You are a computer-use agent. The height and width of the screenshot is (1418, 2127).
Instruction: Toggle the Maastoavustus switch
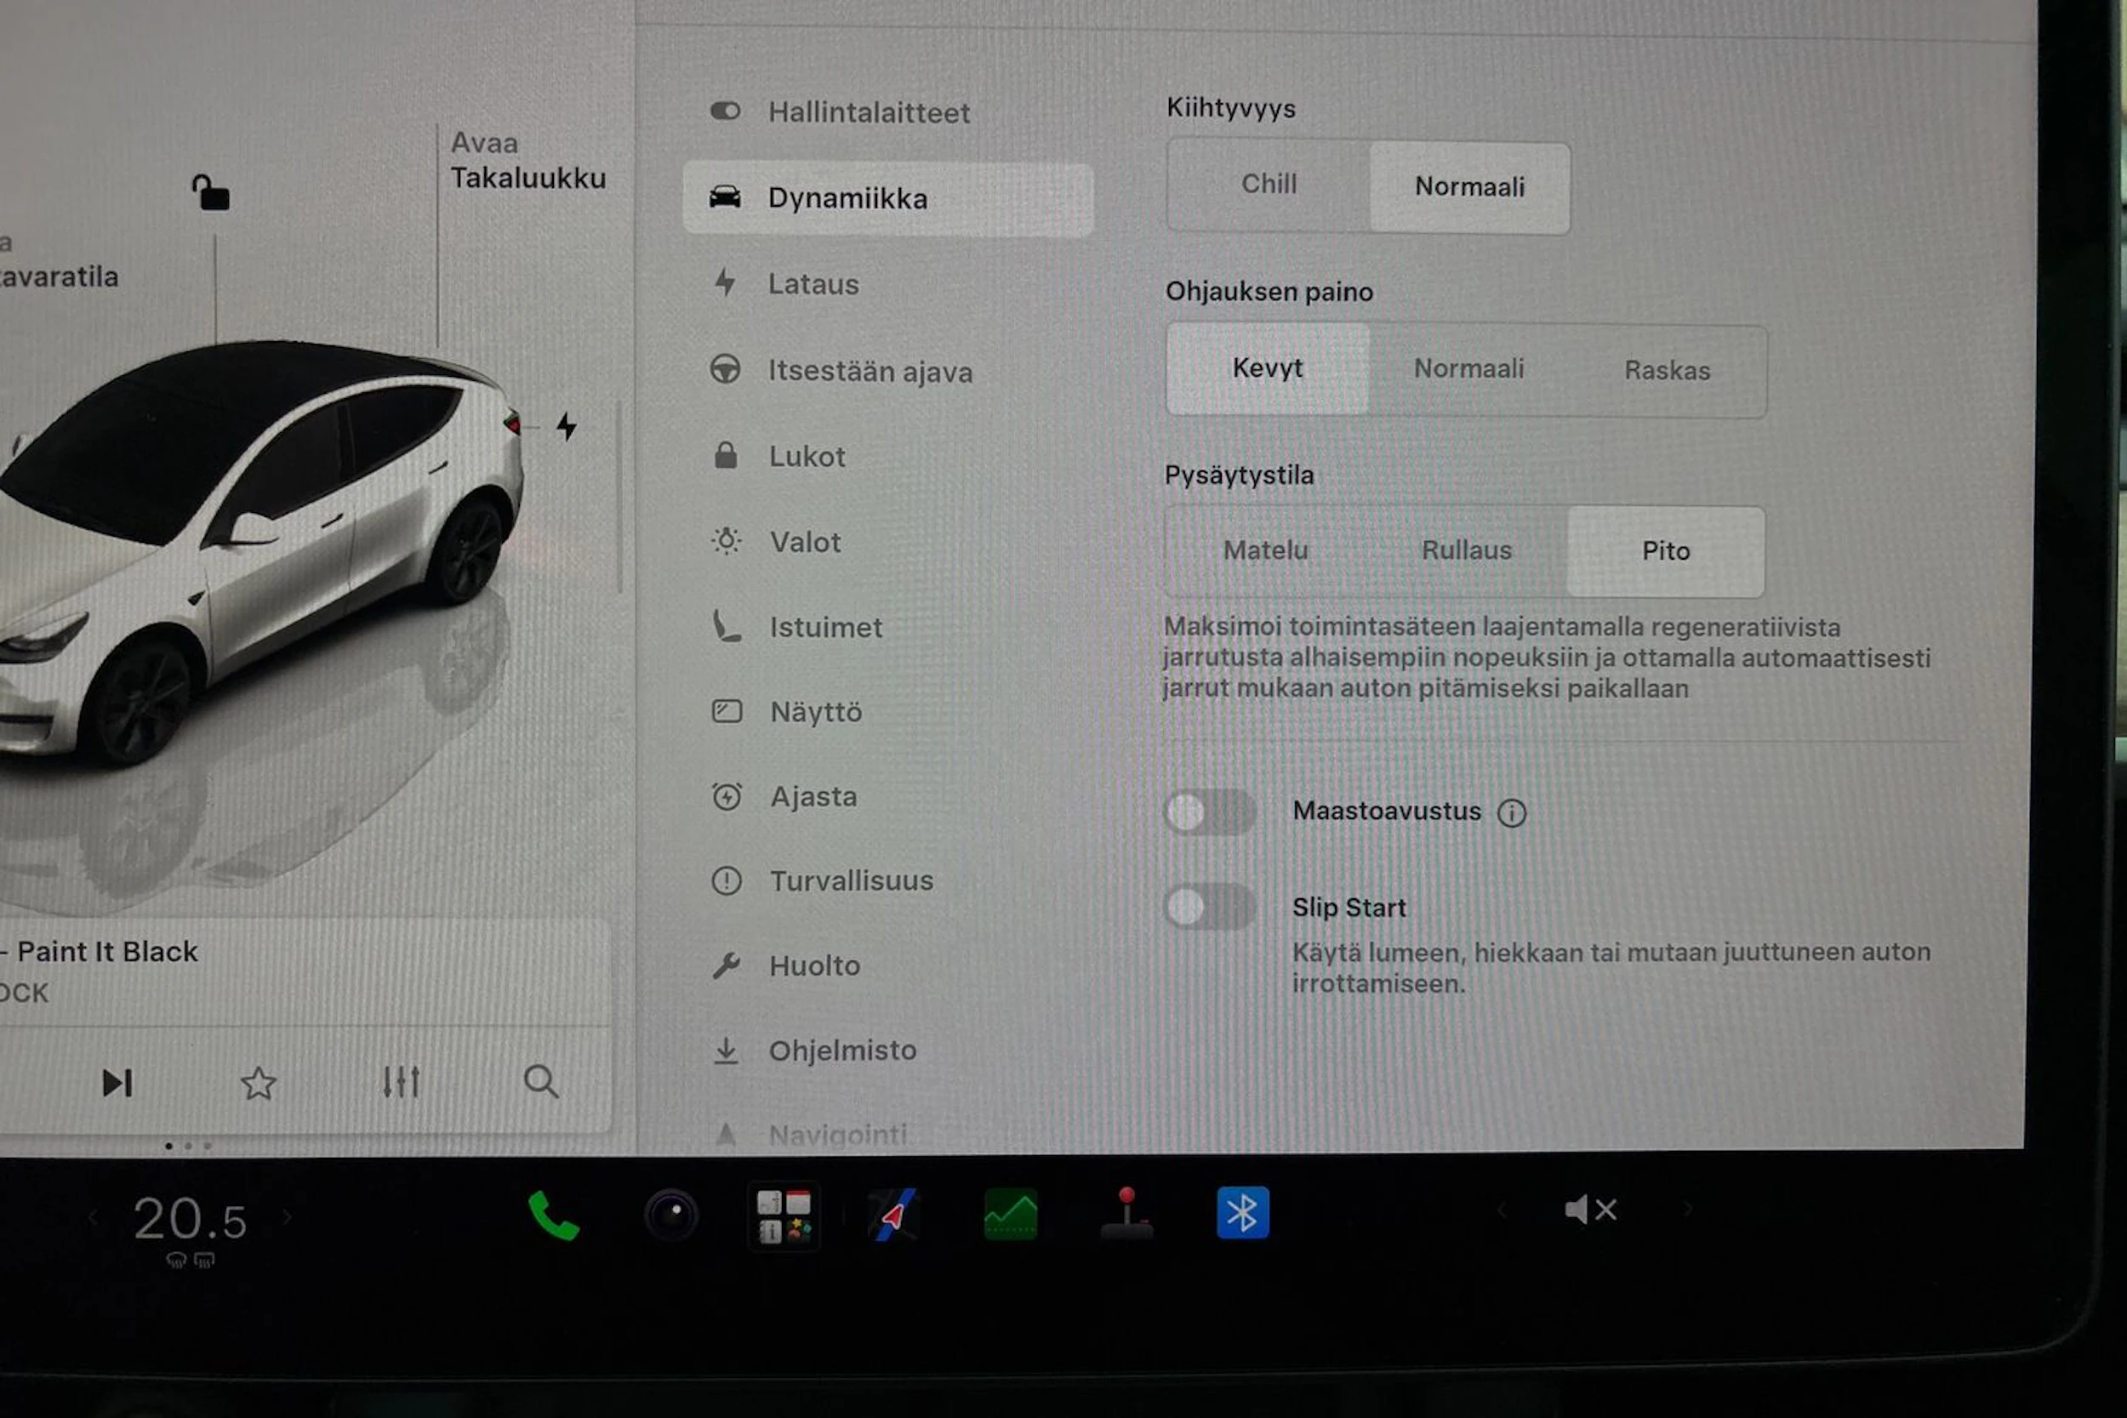click(1210, 812)
